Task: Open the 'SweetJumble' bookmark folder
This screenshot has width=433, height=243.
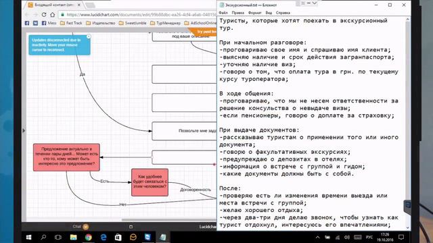Action: coord(133,23)
